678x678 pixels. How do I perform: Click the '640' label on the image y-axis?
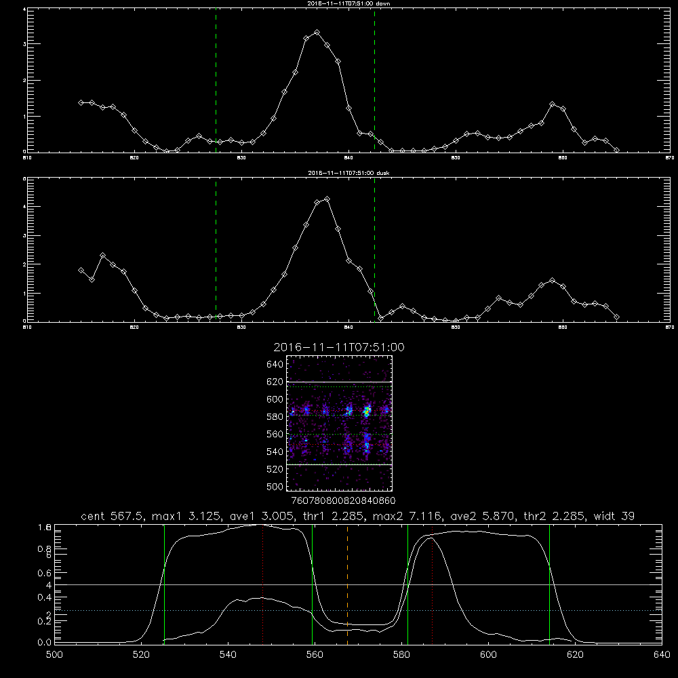[275, 365]
